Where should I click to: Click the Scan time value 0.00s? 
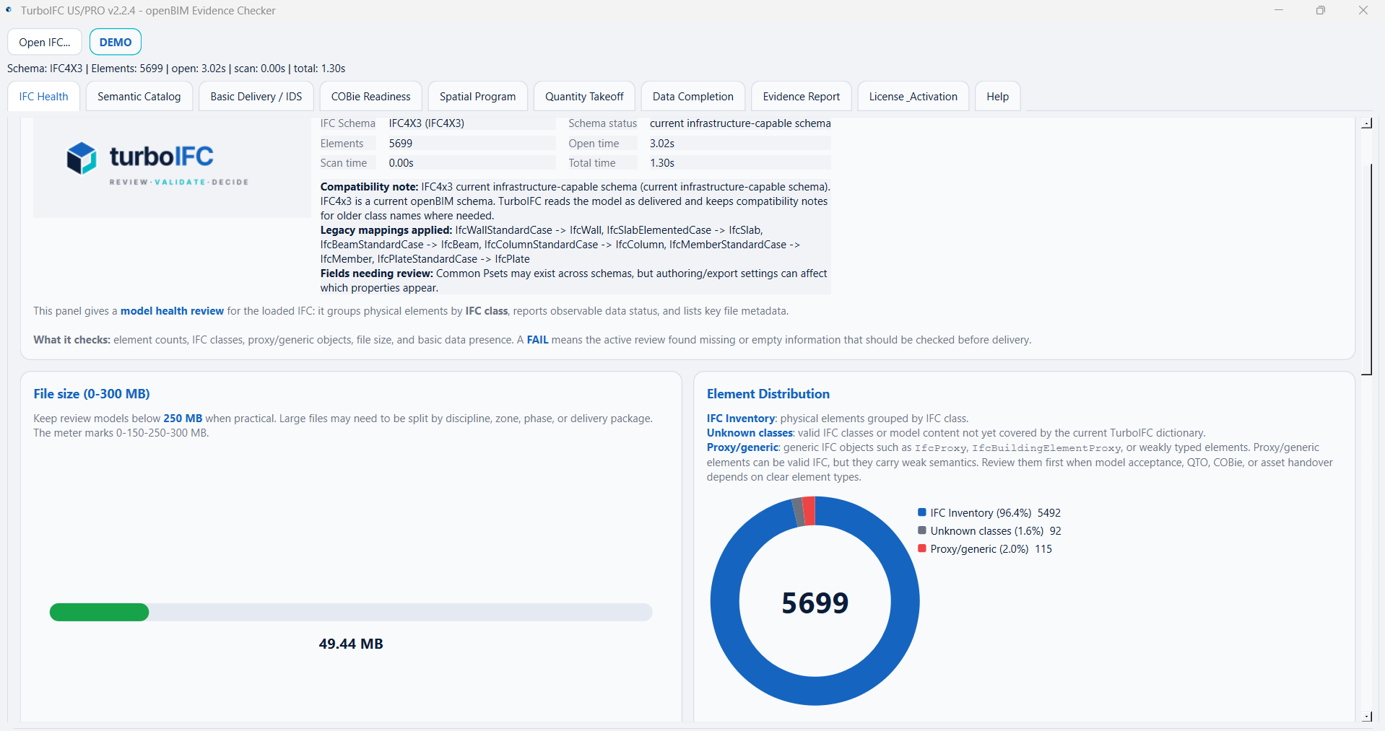471,163
